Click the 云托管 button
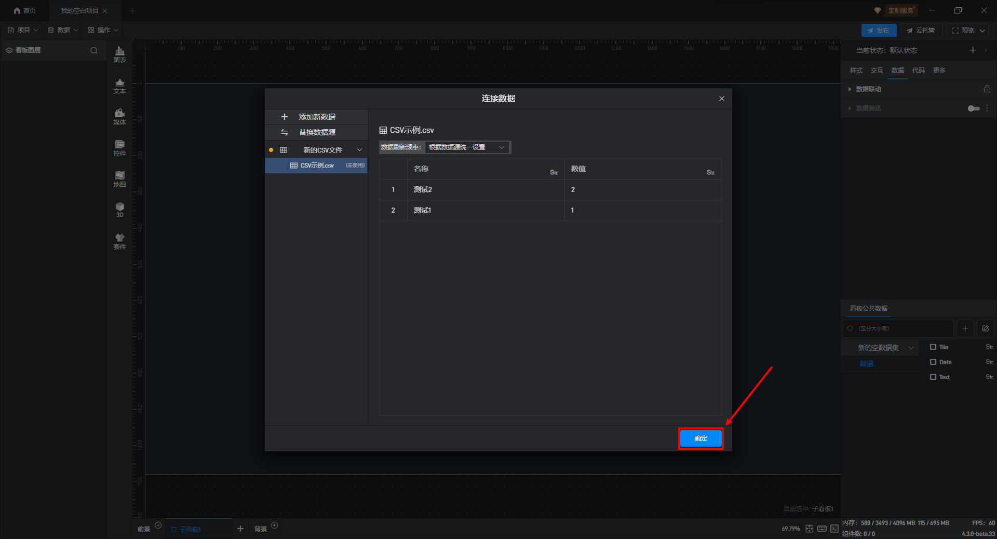The height and width of the screenshot is (539, 997). [x=921, y=31]
